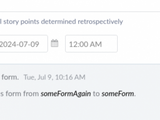160x120 pixels.
Task: Select the story points determined retrospectively text
Action: click(x=63, y=22)
